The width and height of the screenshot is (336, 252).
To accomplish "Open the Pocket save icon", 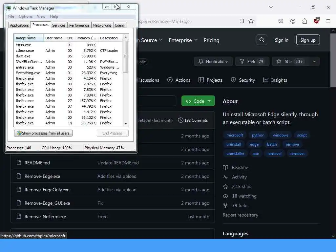I will (x=281, y=21).
